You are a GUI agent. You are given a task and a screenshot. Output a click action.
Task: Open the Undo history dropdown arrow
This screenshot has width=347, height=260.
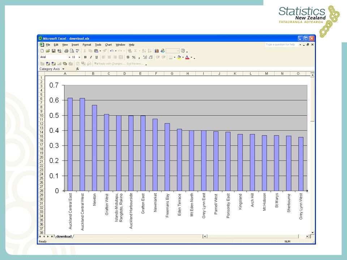(x=116, y=51)
